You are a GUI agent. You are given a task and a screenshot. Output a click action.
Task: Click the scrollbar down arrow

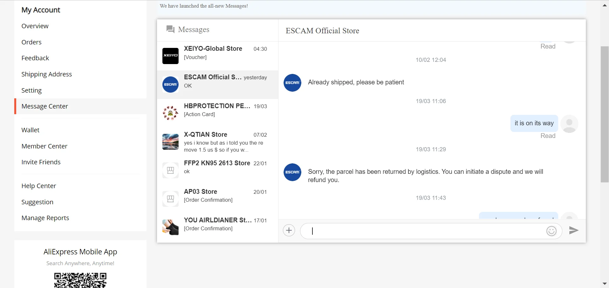coord(605,284)
